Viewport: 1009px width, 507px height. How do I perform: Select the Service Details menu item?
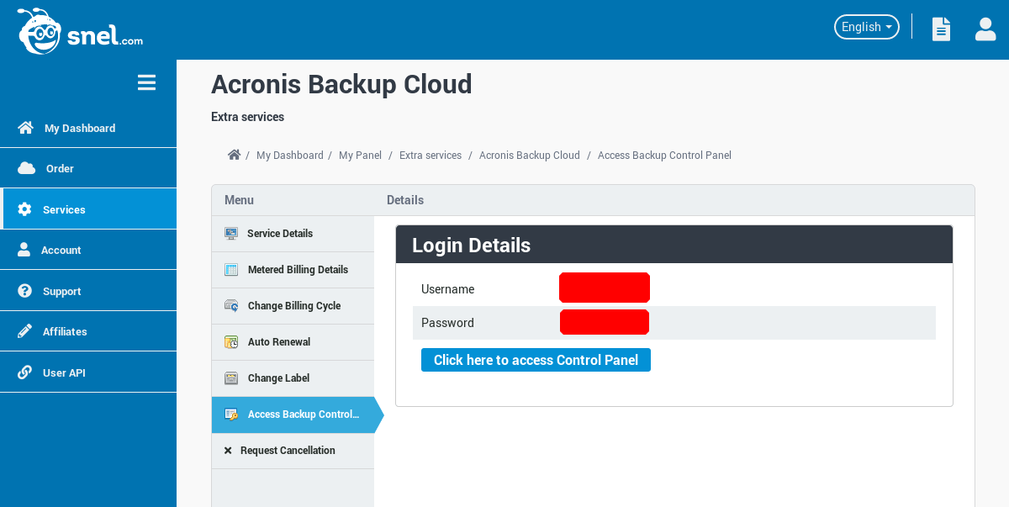coord(280,233)
